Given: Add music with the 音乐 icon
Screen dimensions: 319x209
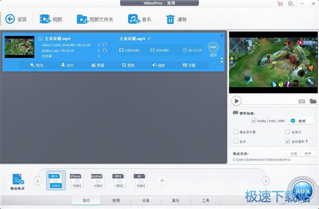Looking at the screenshot, I should (x=134, y=19).
